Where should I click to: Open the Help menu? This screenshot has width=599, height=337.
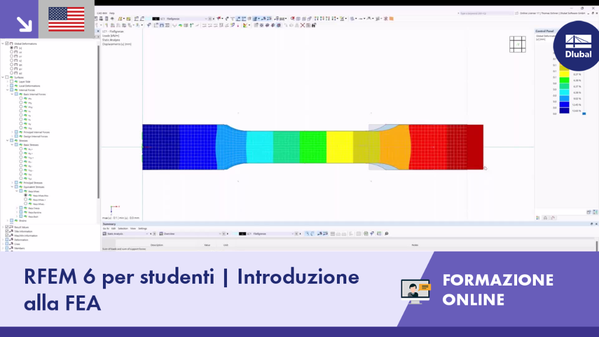coord(112,13)
